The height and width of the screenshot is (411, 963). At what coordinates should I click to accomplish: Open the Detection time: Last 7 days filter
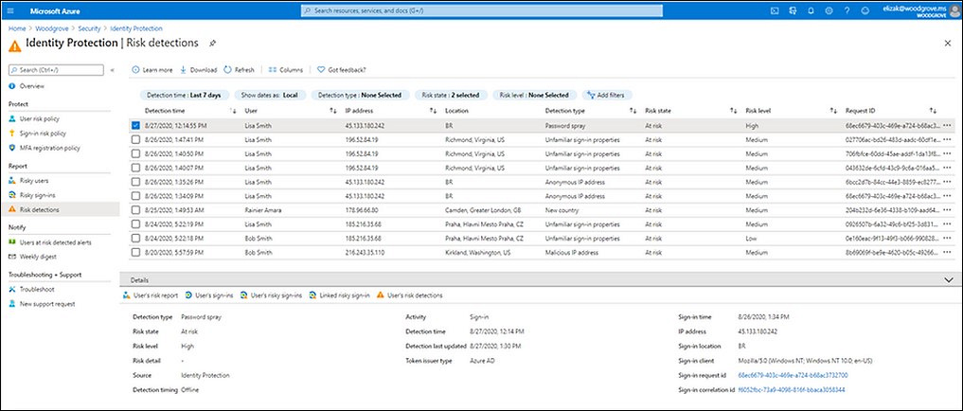pos(185,96)
